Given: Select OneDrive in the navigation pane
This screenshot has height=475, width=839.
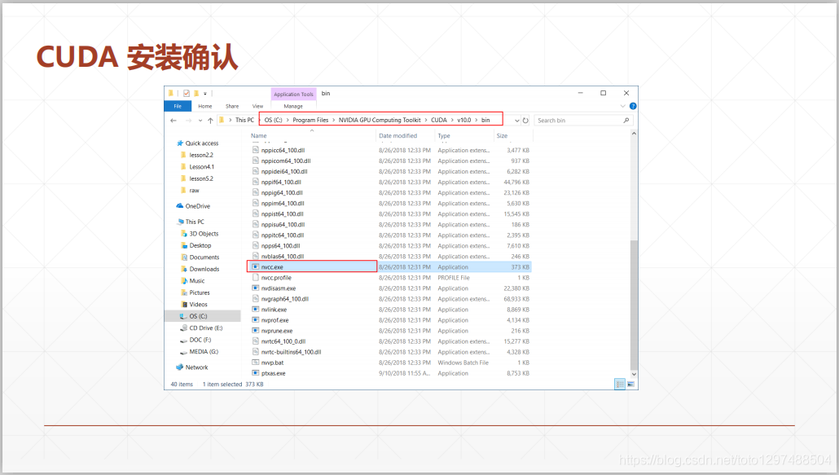Looking at the screenshot, I should pos(193,206).
